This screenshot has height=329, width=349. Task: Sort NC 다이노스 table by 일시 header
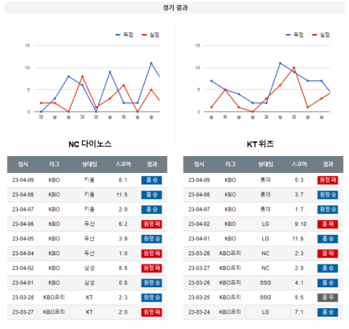coord(23,164)
